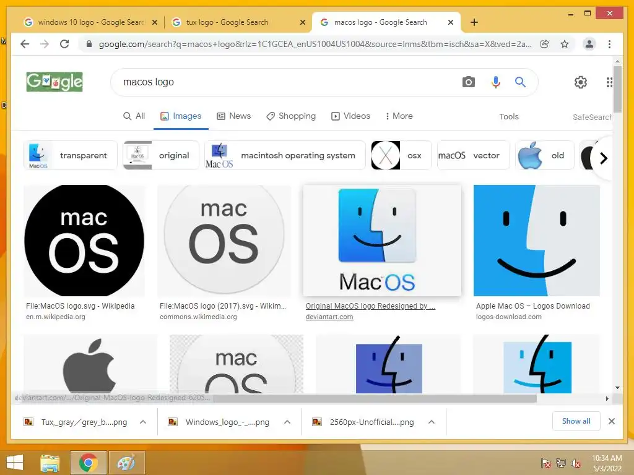Start voice search with the microphone

[496, 82]
